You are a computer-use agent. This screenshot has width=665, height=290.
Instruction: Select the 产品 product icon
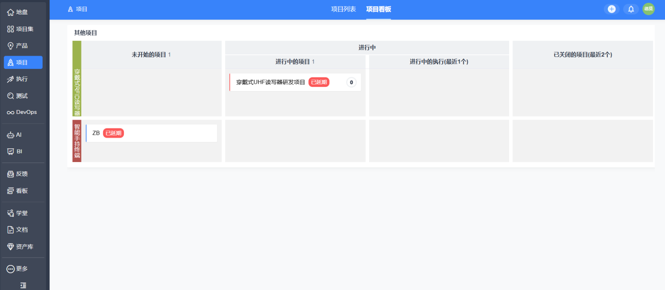(x=11, y=46)
